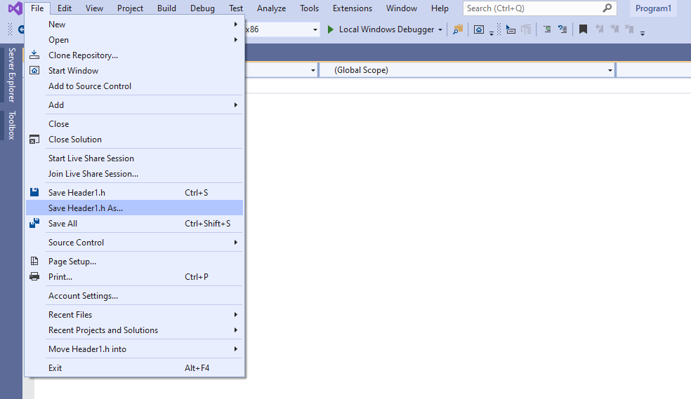
Task: Open Account Settings...
Action: pos(134,296)
